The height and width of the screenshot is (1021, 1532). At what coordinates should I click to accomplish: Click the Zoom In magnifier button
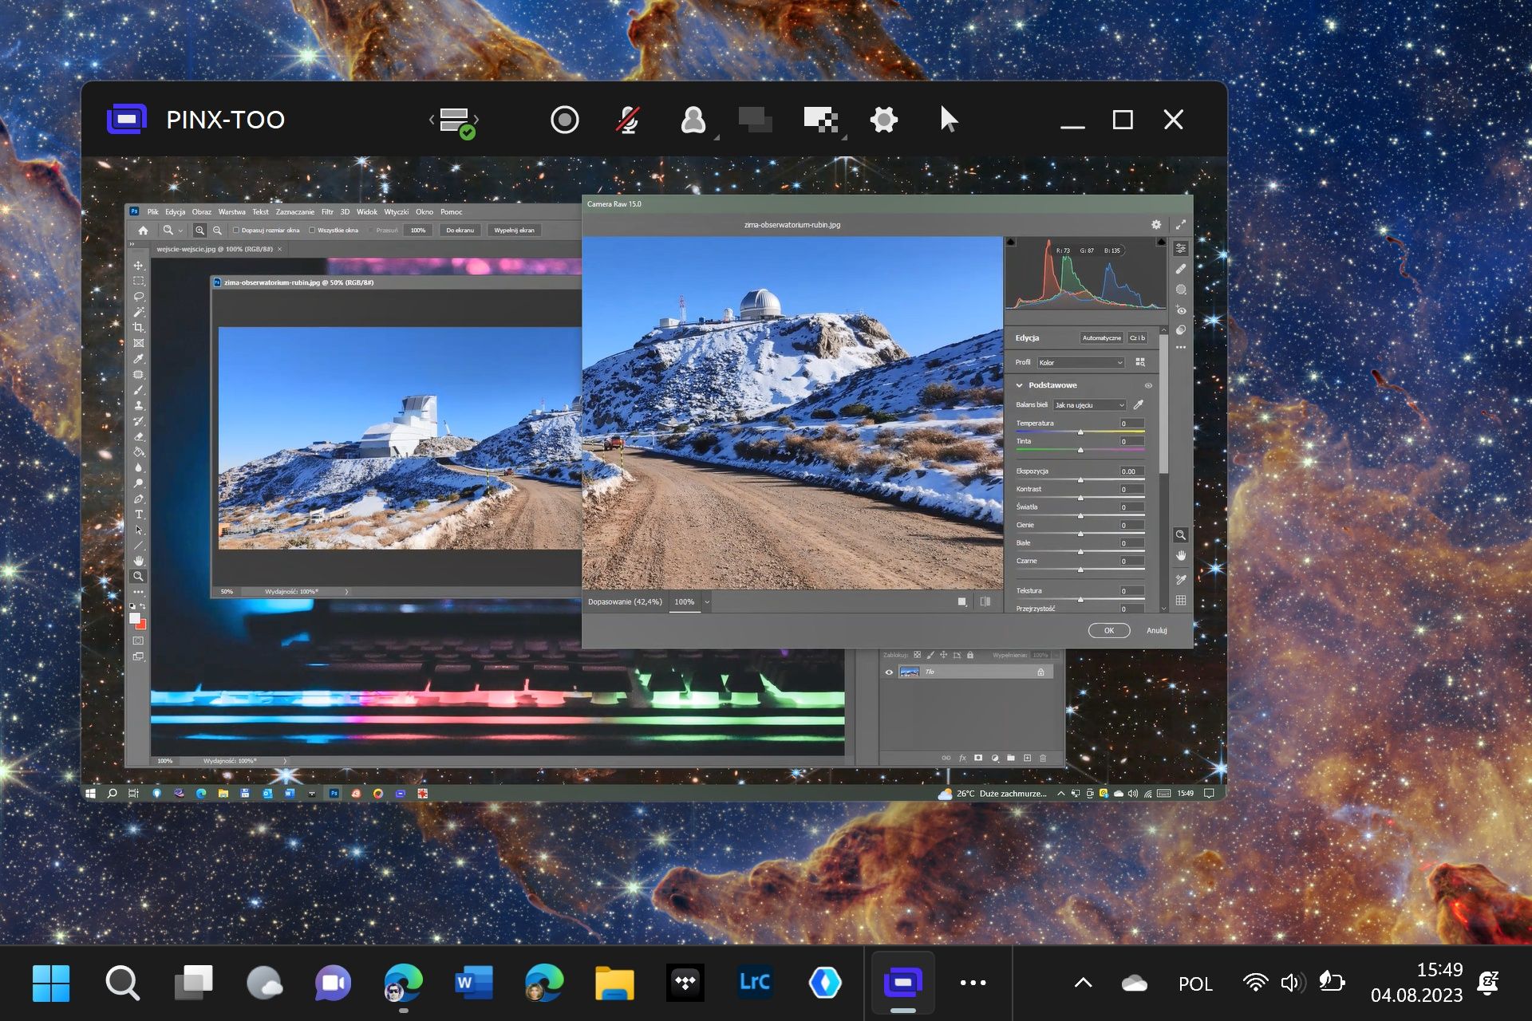[199, 231]
